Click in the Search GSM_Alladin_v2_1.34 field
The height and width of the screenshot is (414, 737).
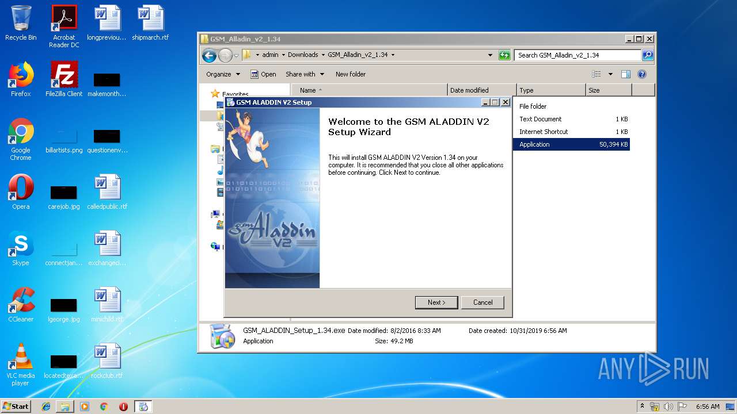[x=578, y=55]
